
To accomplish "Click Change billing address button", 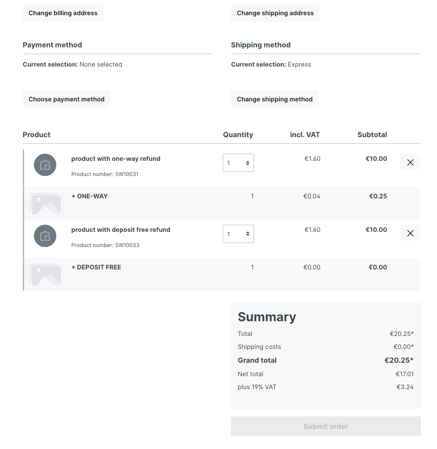I will click(63, 13).
